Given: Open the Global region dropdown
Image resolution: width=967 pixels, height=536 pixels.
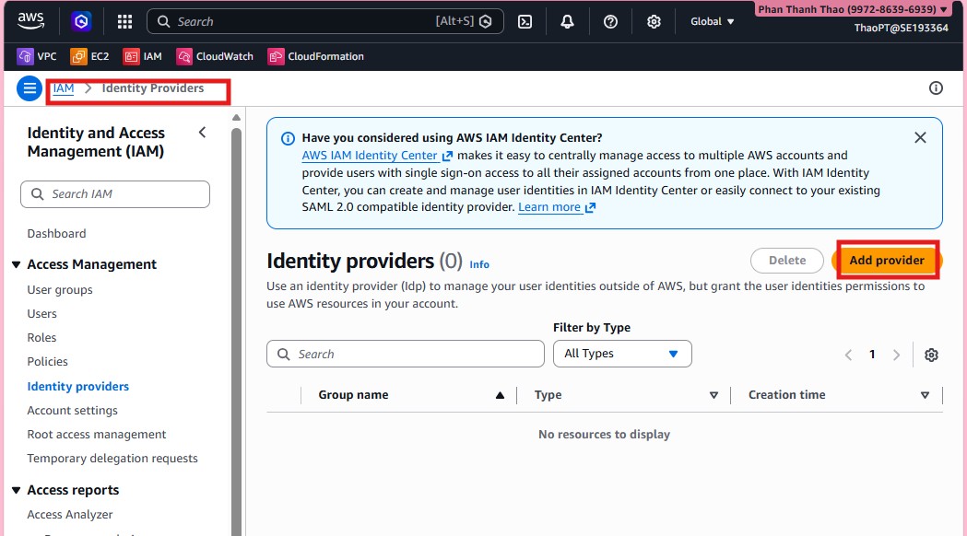Looking at the screenshot, I should click(712, 22).
